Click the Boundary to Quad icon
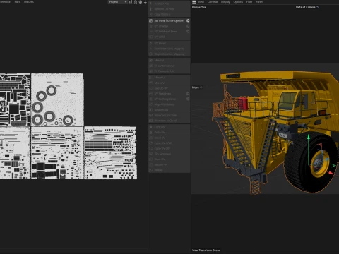Image resolution: width=339 pixels, height=254 pixels. pos(151,121)
